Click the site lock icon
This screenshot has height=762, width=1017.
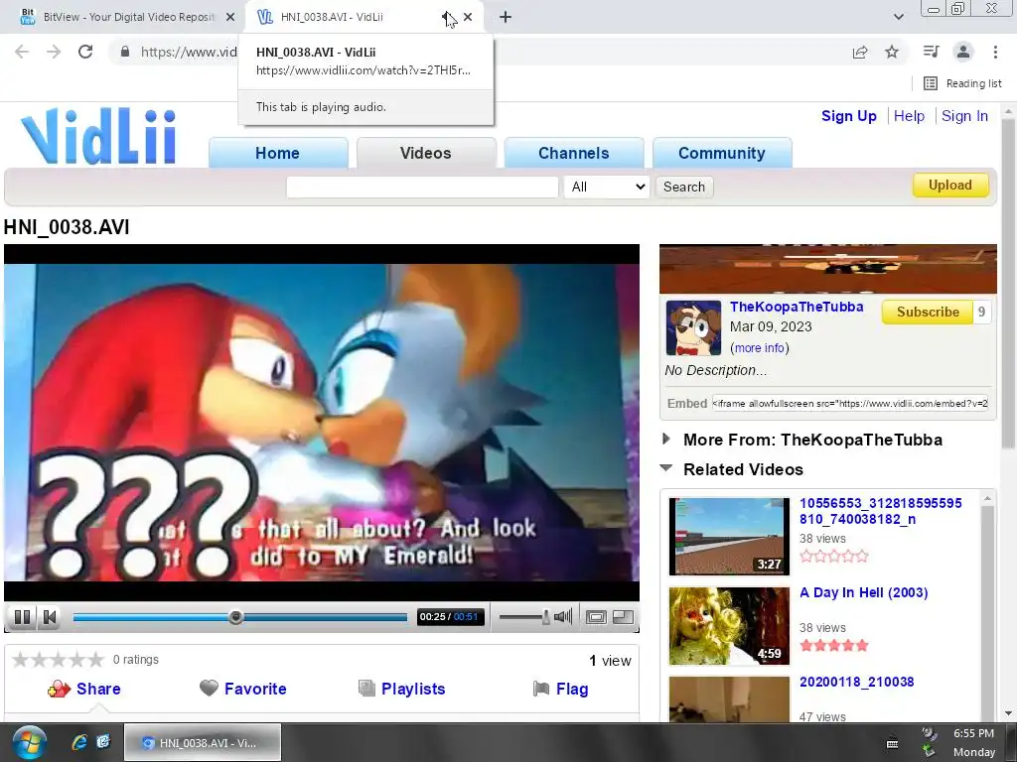coord(125,52)
